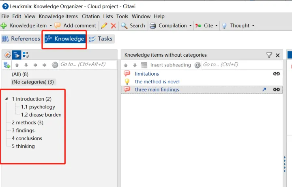Viewport: 292px width, 187px height.
Task: Switch to the References tab
Action: coord(21,39)
